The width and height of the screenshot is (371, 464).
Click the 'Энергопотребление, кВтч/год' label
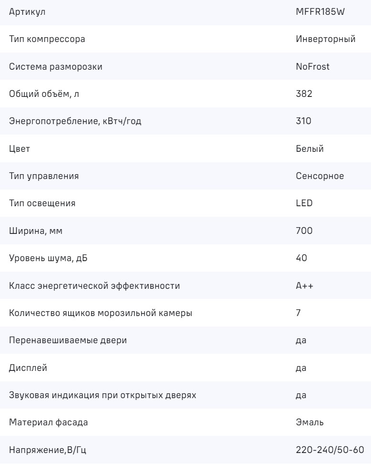(x=75, y=121)
